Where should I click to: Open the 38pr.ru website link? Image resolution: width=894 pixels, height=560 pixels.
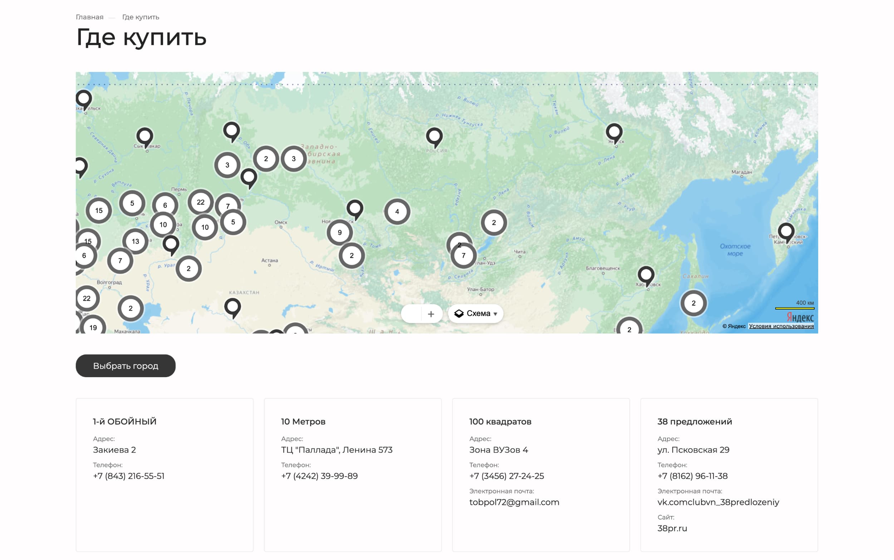pyautogui.click(x=672, y=528)
